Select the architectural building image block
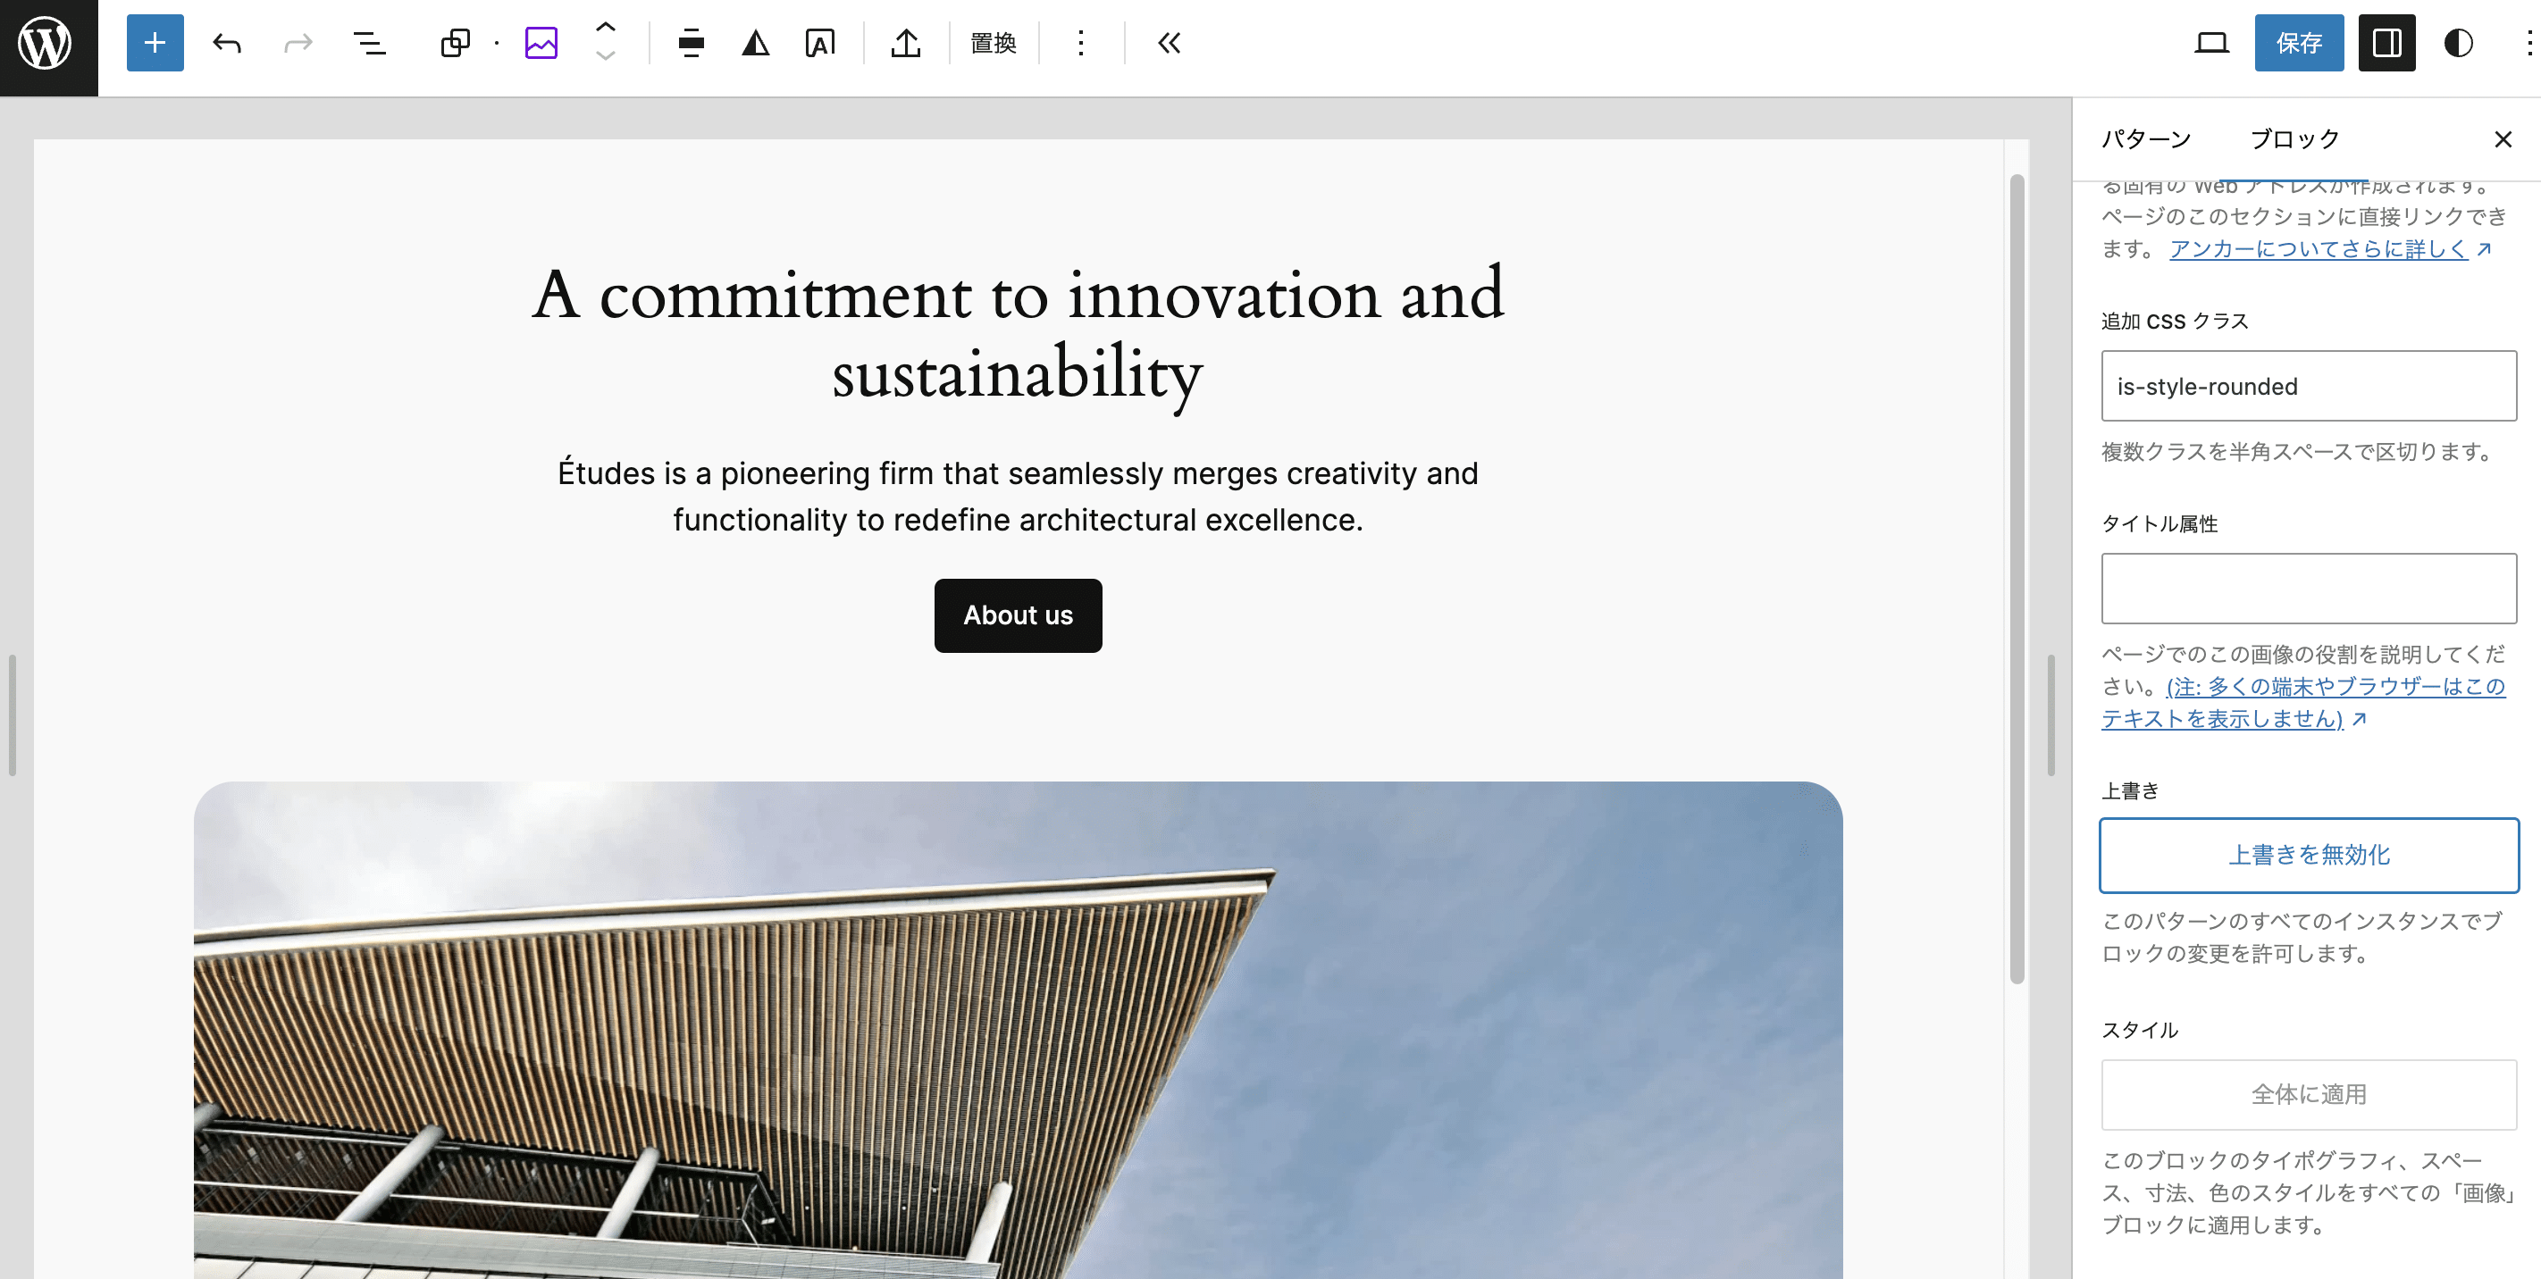 coord(1018,1031)
